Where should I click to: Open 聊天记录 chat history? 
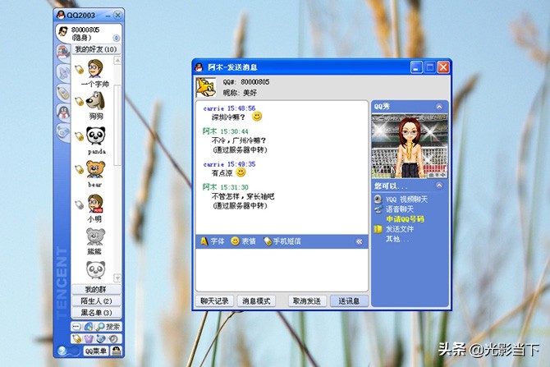214,301
